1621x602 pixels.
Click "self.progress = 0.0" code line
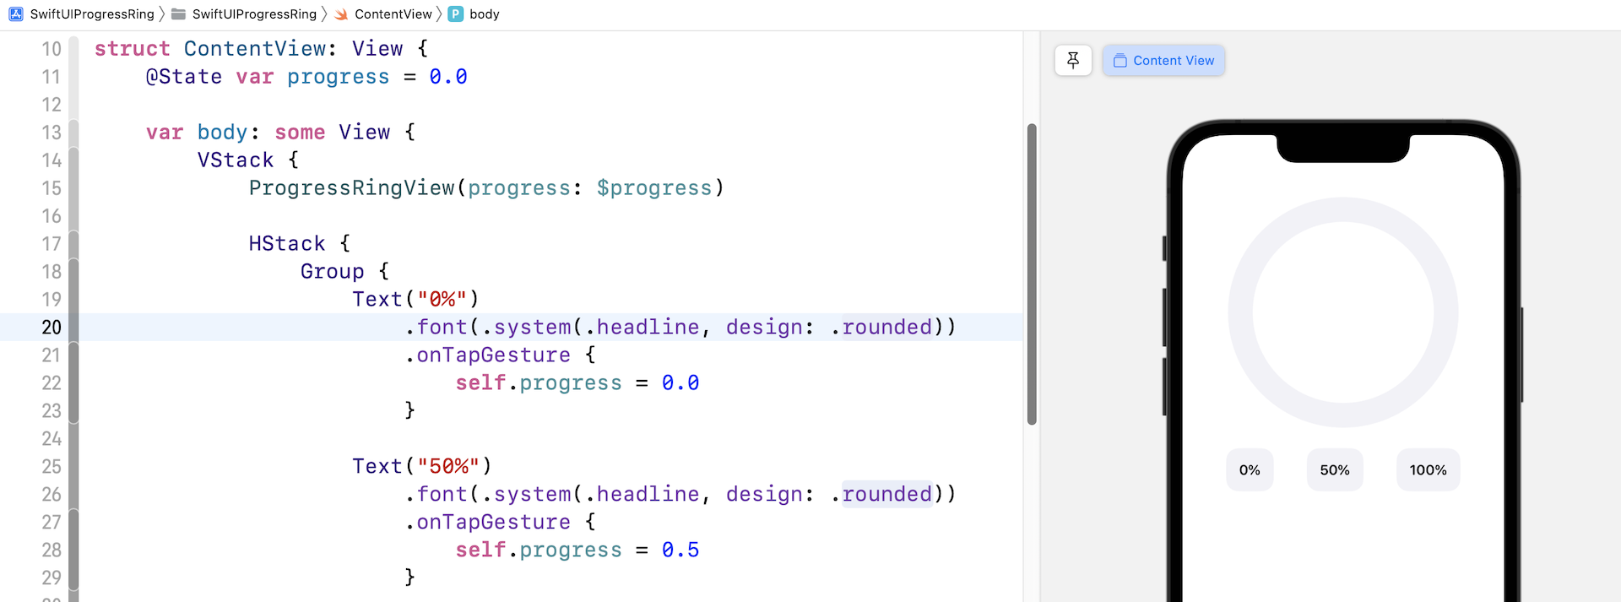(577, 383)
